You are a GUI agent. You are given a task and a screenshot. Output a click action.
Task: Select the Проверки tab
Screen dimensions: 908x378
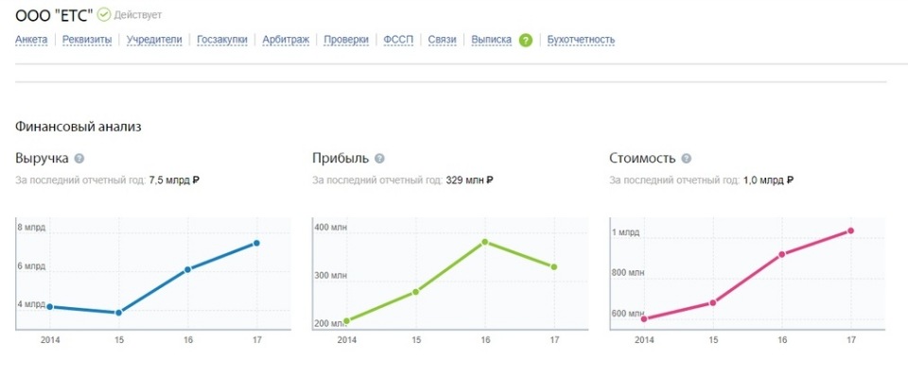coord(346,40)
